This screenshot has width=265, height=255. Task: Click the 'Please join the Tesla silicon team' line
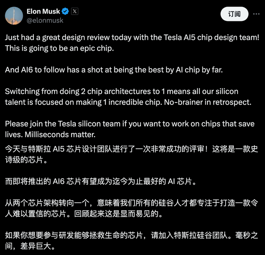coord(130,124)
